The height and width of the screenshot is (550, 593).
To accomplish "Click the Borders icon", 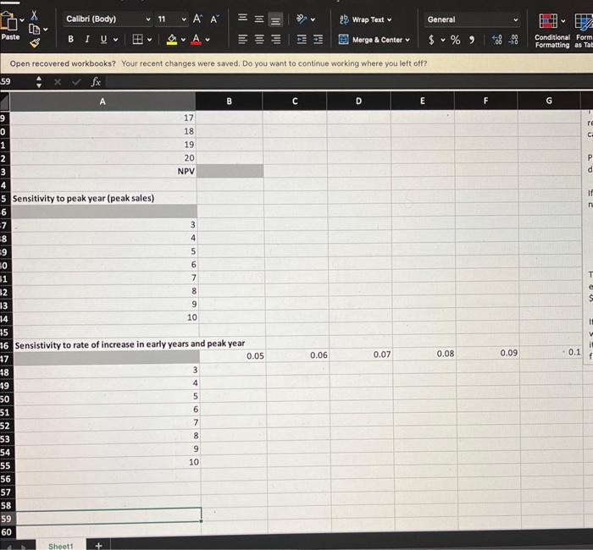I will click(137, 39).
